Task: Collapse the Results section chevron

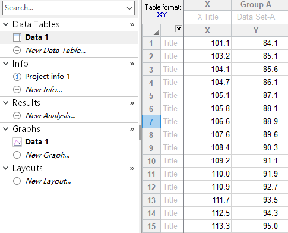Action: 6,103
